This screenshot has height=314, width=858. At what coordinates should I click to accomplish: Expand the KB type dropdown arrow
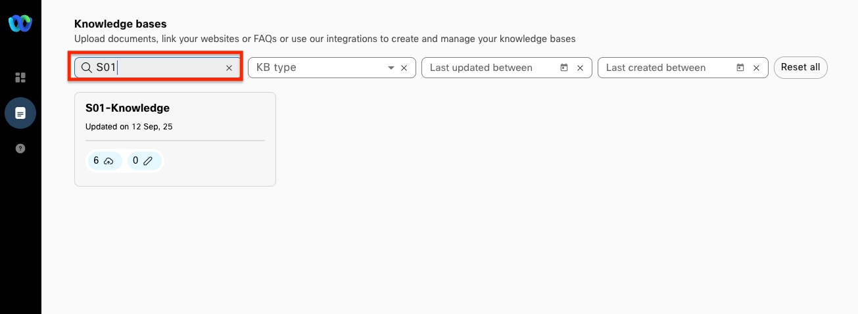tap(391, 68)
